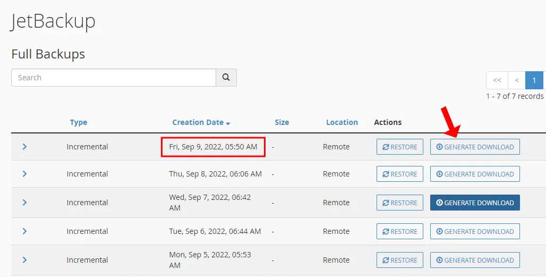The height and width of the screenshot is (277, 546).
Task: Expand the Sep 8, 2022 backup row
Action: point(24,173)
